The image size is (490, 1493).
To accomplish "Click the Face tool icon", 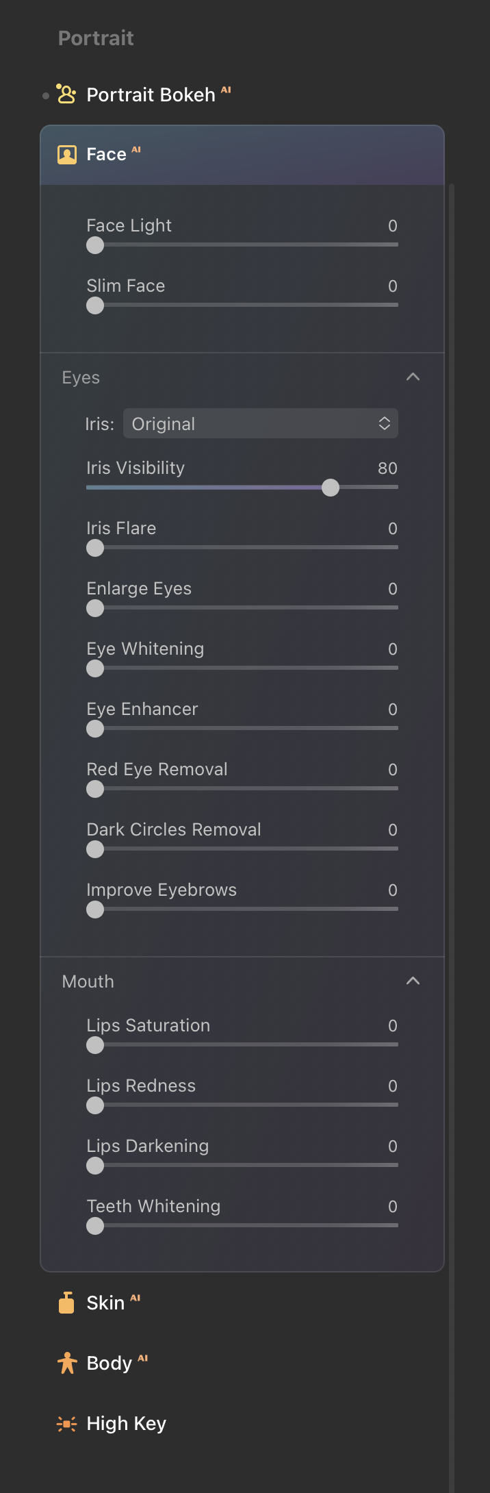I will point(66,155).
